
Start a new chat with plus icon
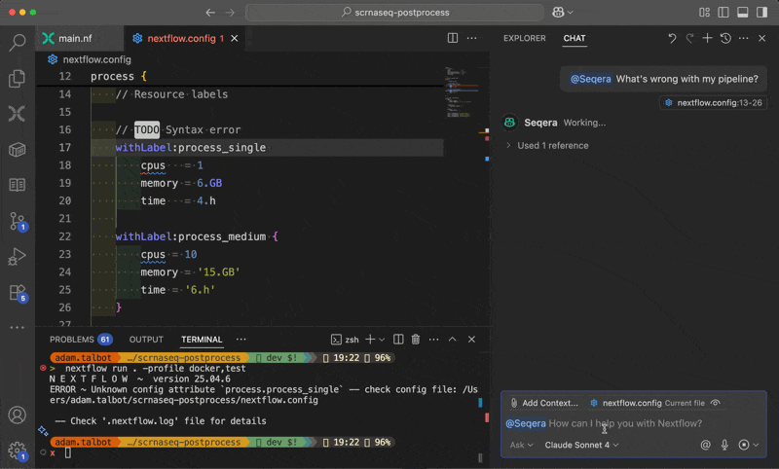(x=707, y=39)
